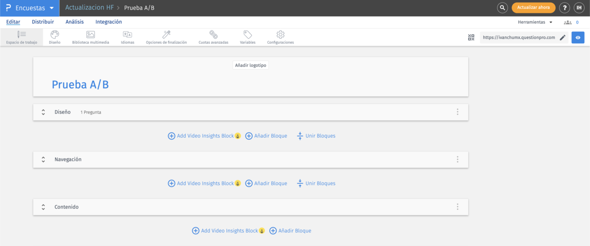
Task: Click the QuestionPro logo icon
Action: pyautogui.click(x=8, y=8)
